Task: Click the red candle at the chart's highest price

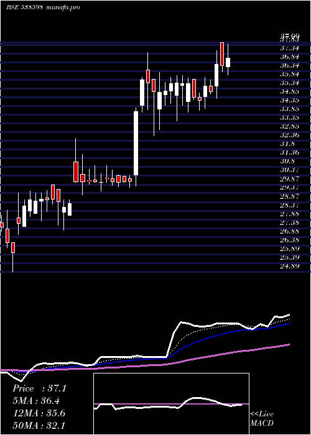Action: pyautogui.click(x=222, y=54)
